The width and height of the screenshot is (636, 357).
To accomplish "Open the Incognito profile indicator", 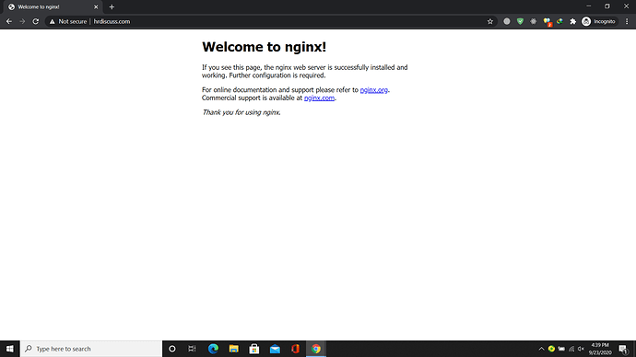I will (599, 21).
